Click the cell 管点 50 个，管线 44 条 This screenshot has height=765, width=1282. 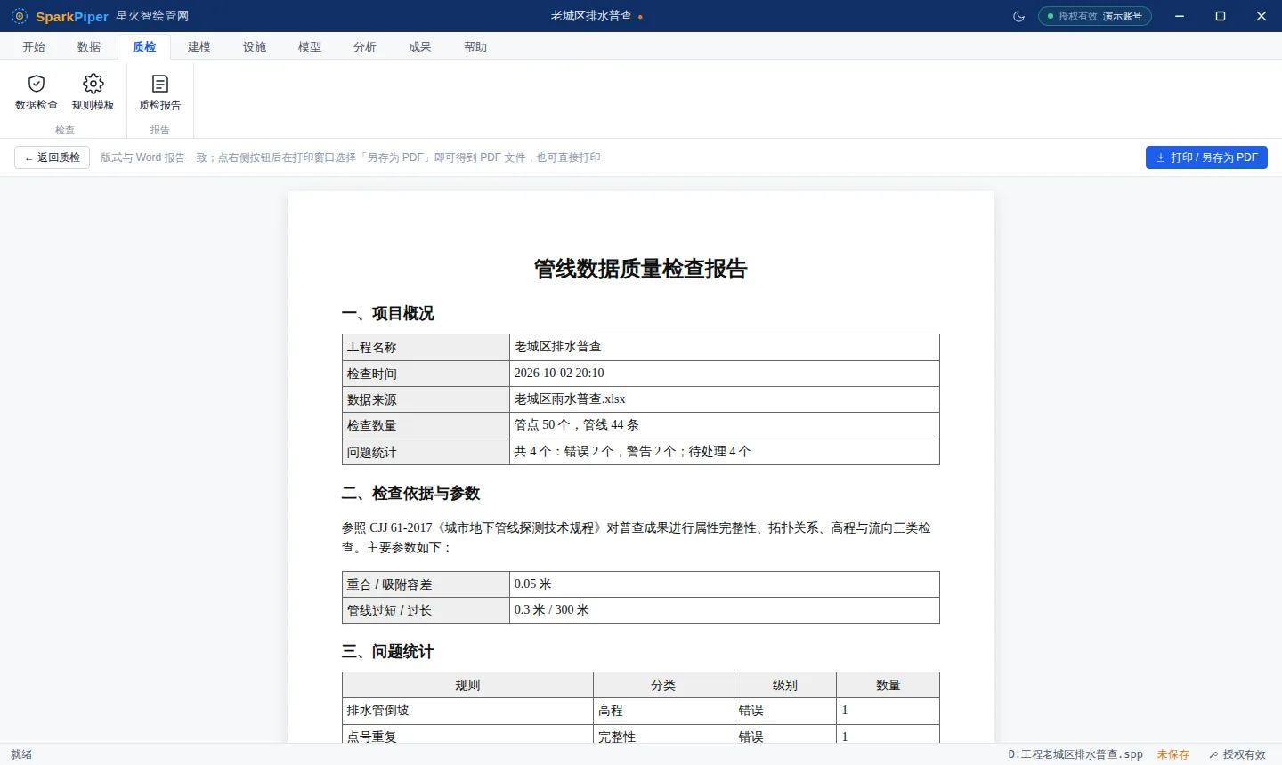click(x=724, y=425)
